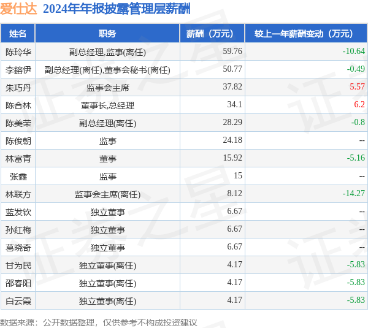Viewport: 368px width, 328px height.
Task: Click the 职务 column header
Action: coord(107,34)
